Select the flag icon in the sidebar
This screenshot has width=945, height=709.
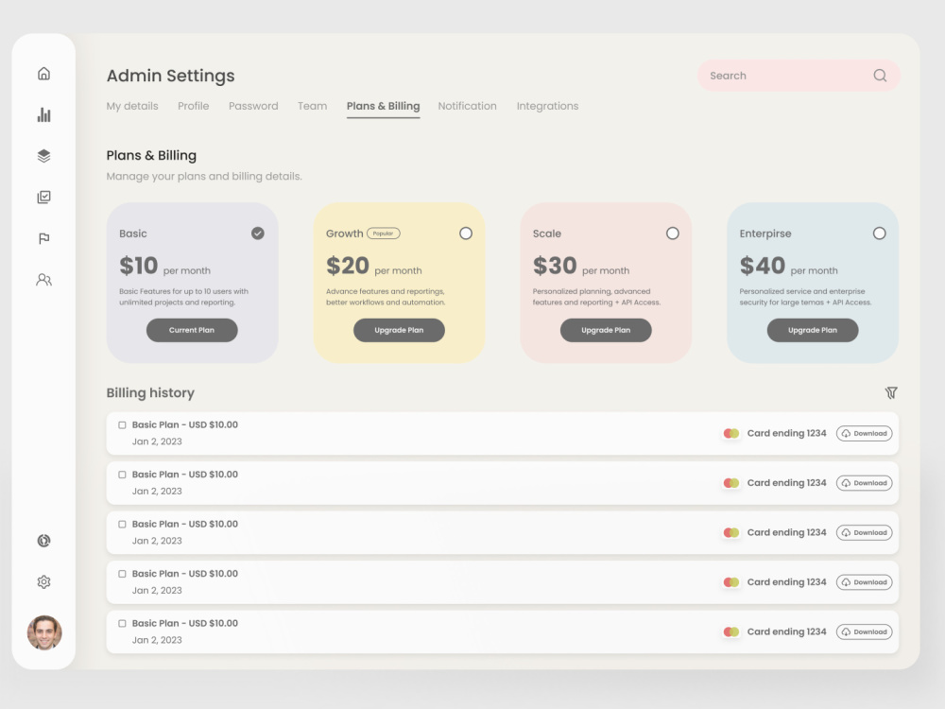tap(43, 238)
